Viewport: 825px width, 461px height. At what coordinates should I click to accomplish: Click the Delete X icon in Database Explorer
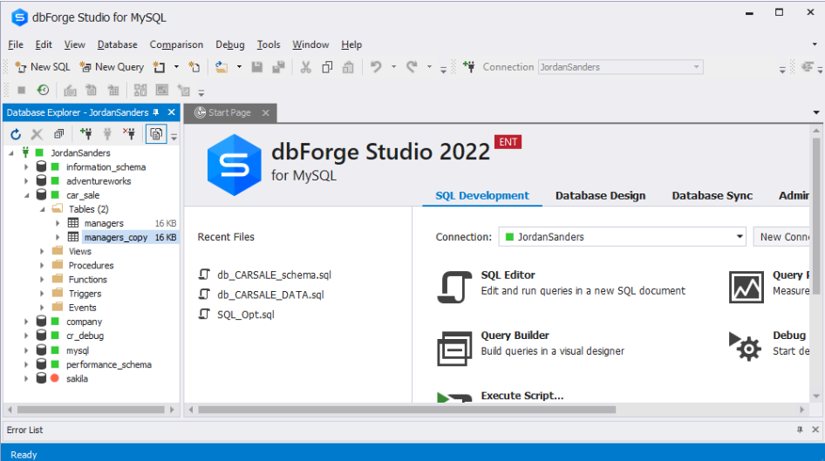click(x=37, y=134)
